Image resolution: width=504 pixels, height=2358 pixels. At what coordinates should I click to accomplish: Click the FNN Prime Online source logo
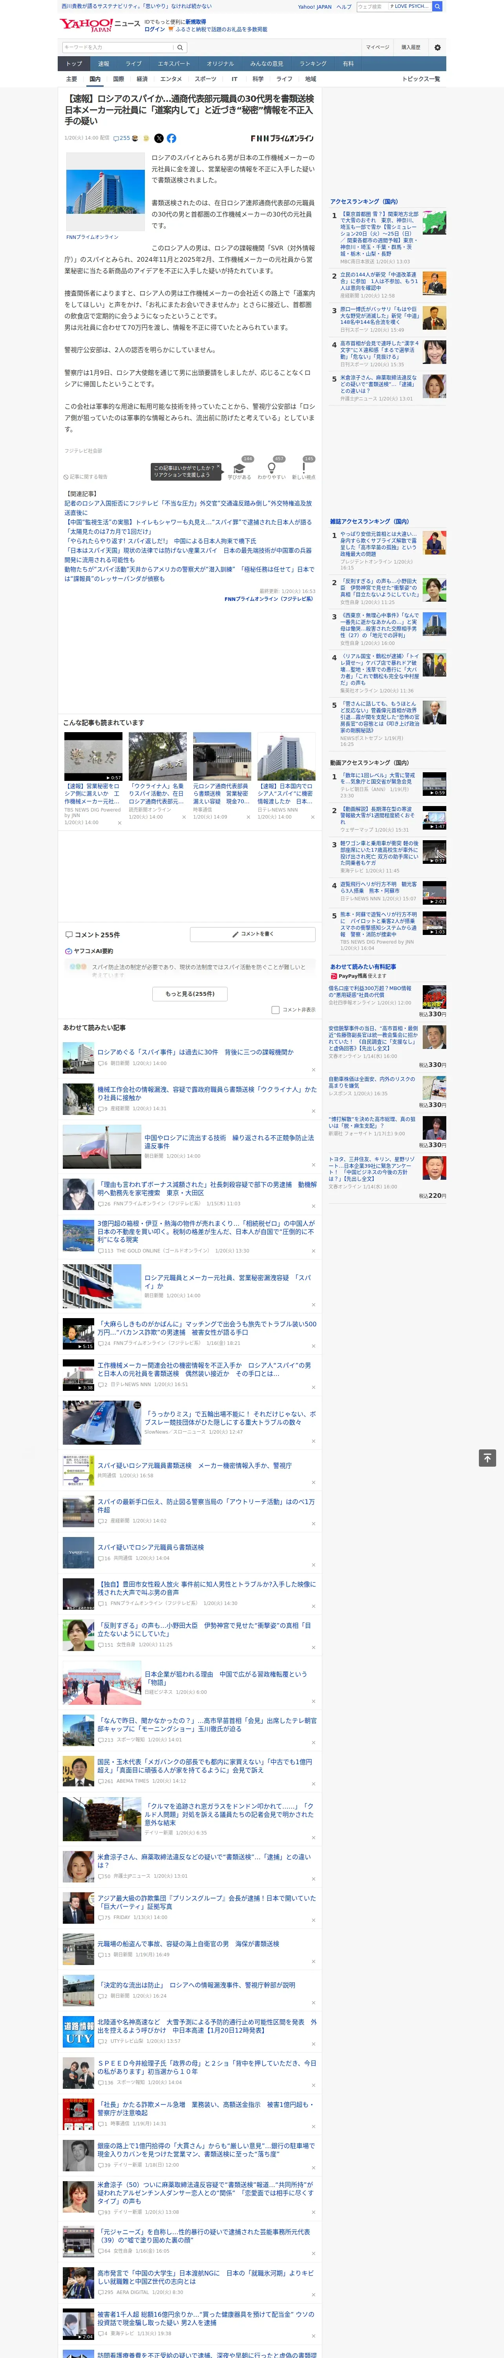click(282, 138)
